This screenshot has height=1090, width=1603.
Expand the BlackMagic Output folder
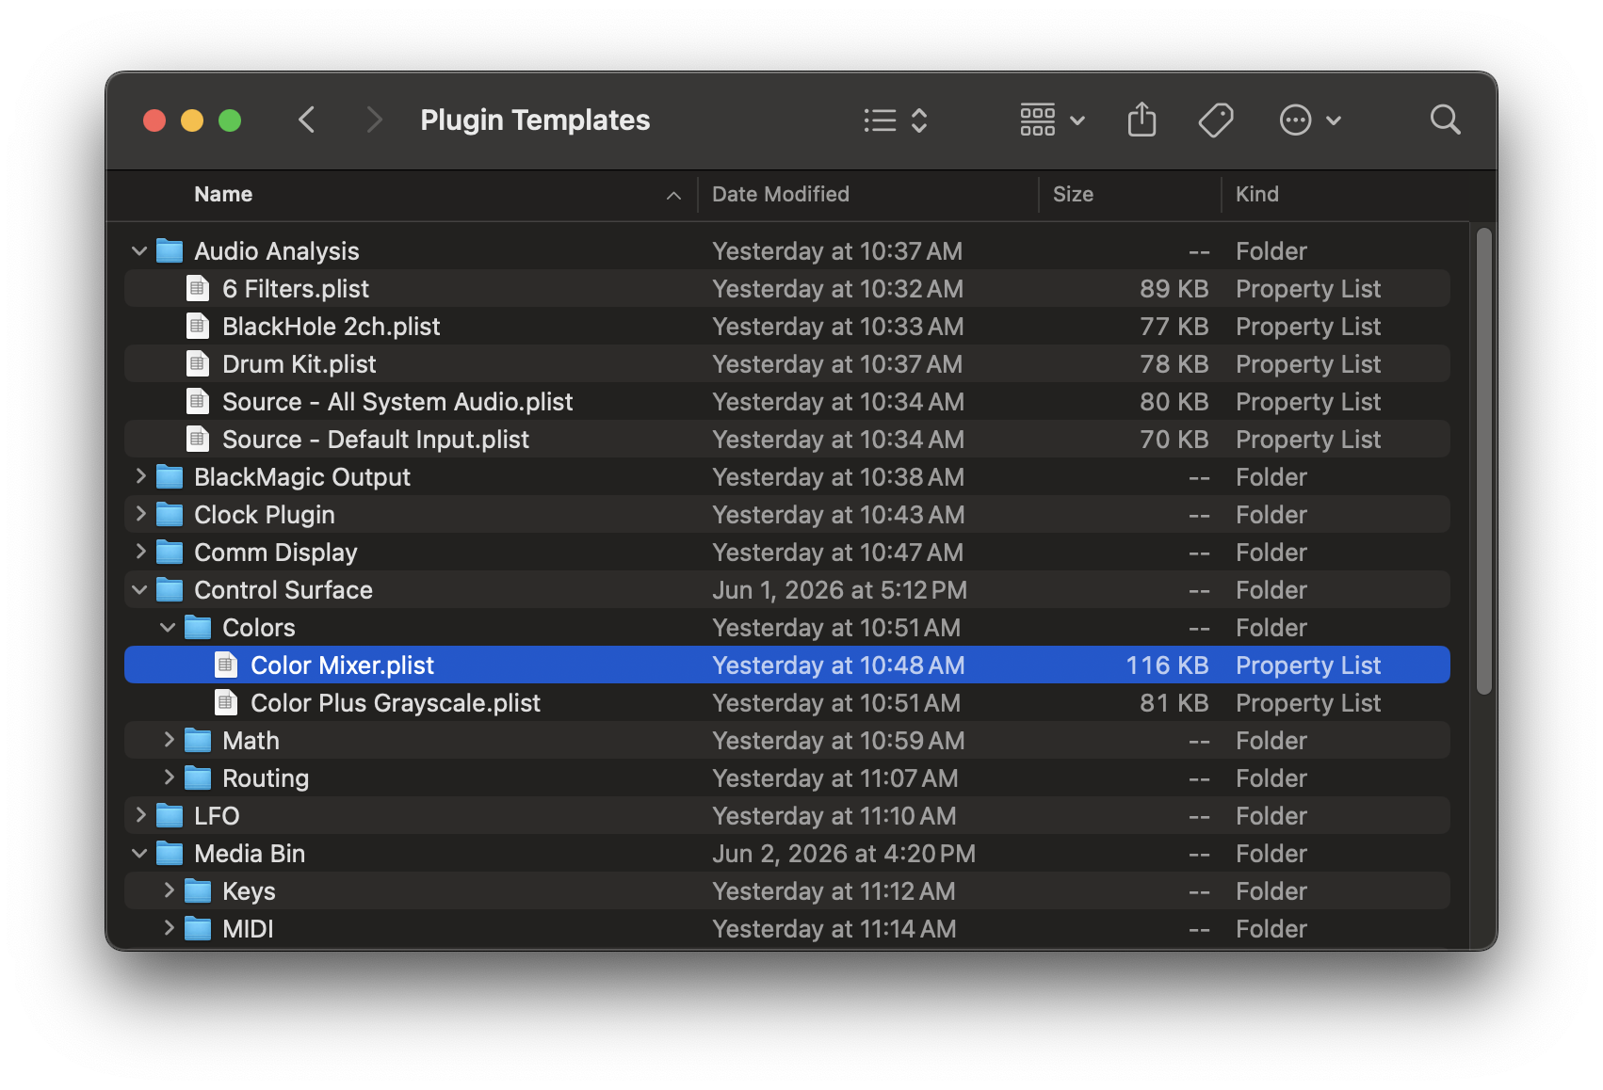(x=139, y=477)
